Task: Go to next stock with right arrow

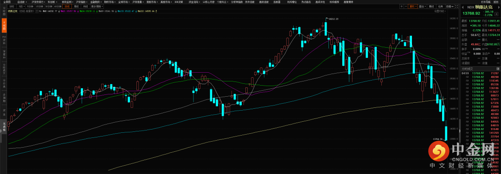Action: (x=499, y=7)
